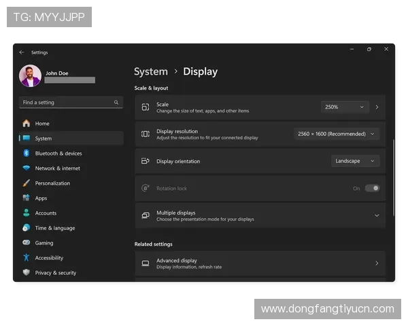Click the Bluetooth & devices icon
408x326 pixels.
pyautogui.click(x=27, y=153)
